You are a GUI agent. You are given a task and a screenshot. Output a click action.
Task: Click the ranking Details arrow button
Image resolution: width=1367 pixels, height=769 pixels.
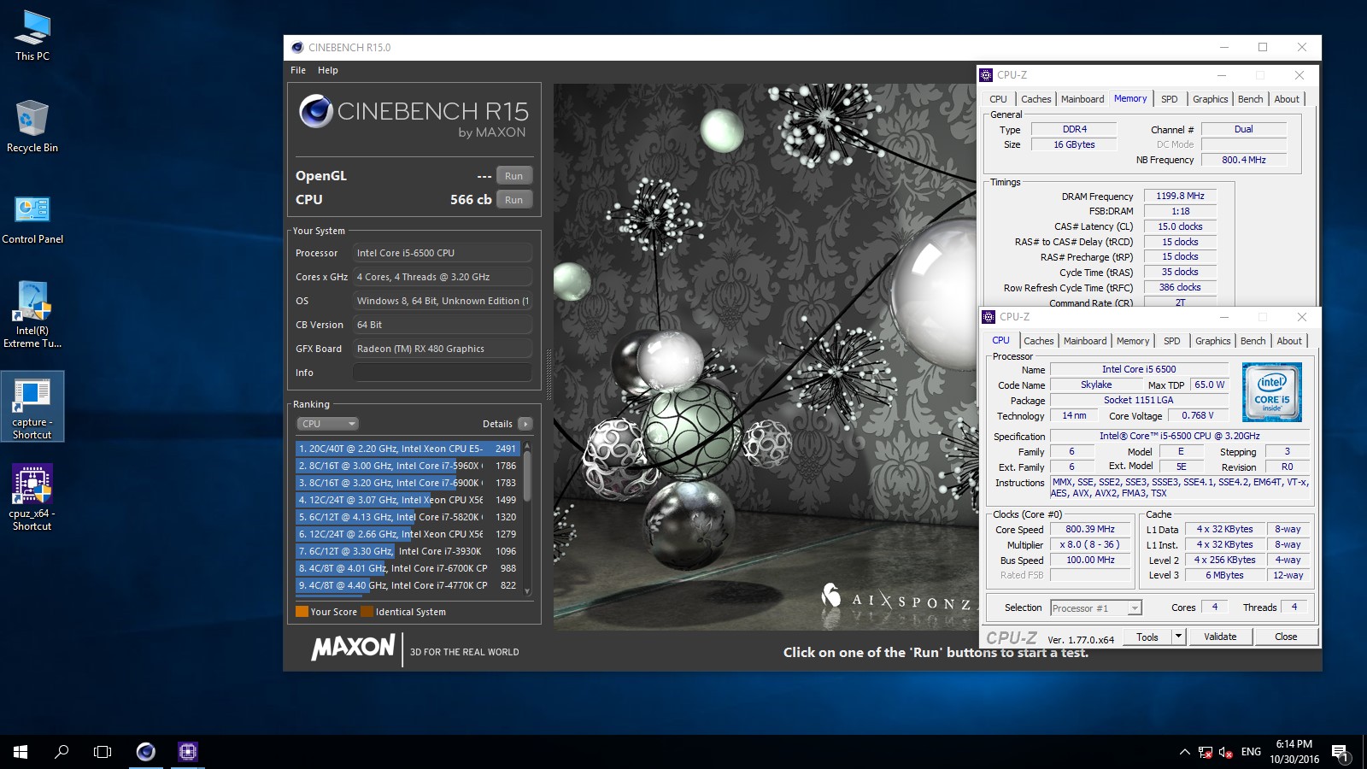pos(525,424)
